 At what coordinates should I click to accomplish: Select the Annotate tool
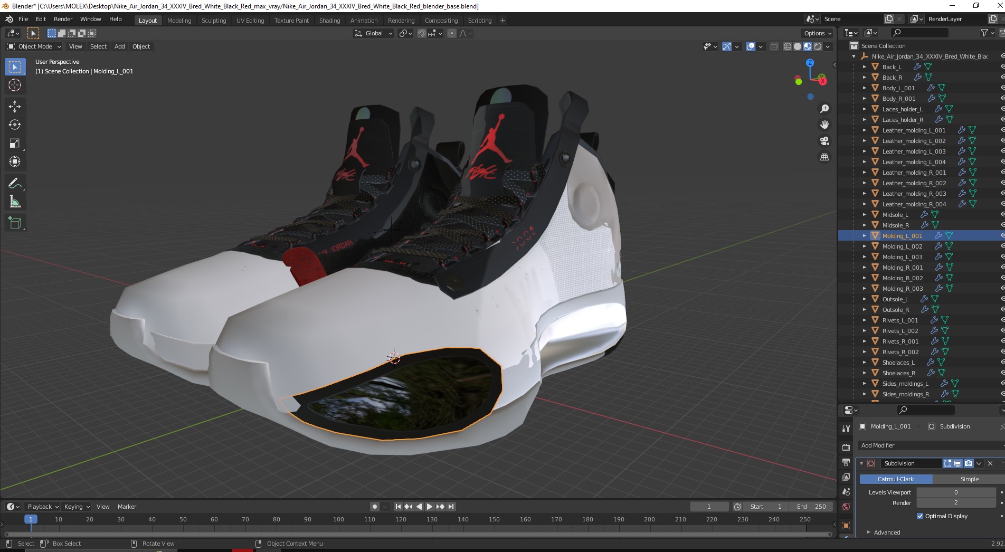coord(15,183)
